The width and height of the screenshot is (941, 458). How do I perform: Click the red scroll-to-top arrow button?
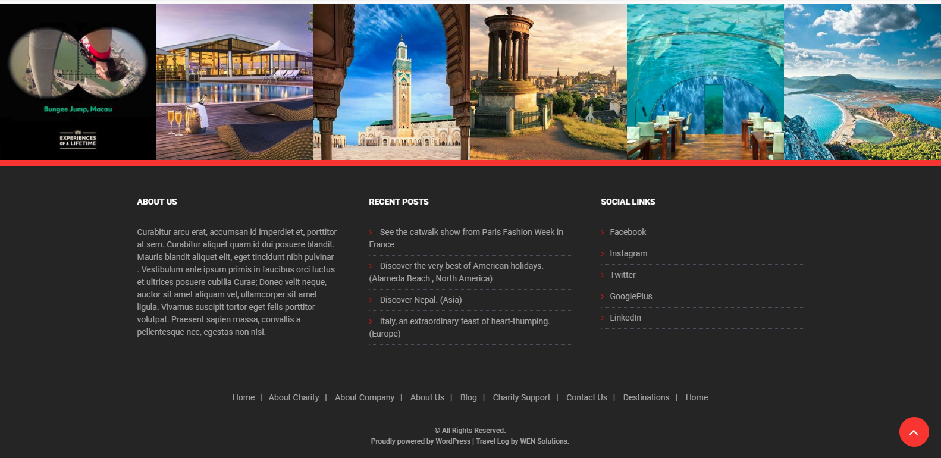coord(914,432)
